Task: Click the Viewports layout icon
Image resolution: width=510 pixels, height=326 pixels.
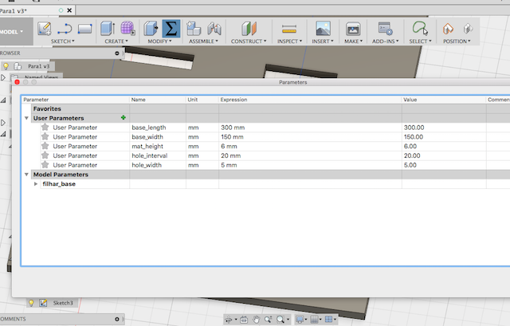Action: [x=329, y=320]
